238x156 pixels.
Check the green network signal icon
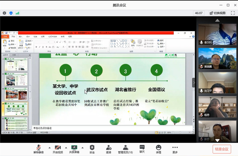tap(18, 13)
